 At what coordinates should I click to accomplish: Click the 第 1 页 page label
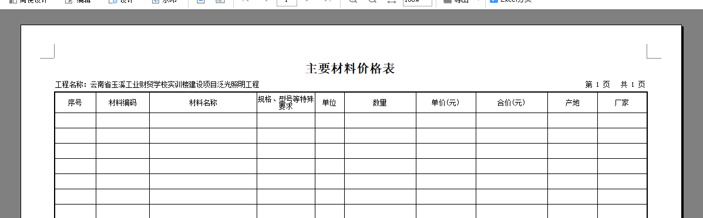pos(598,84)
